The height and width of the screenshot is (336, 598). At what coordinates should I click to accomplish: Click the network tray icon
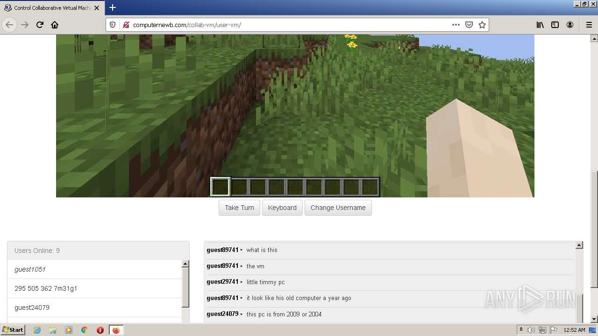coord(542,330)
